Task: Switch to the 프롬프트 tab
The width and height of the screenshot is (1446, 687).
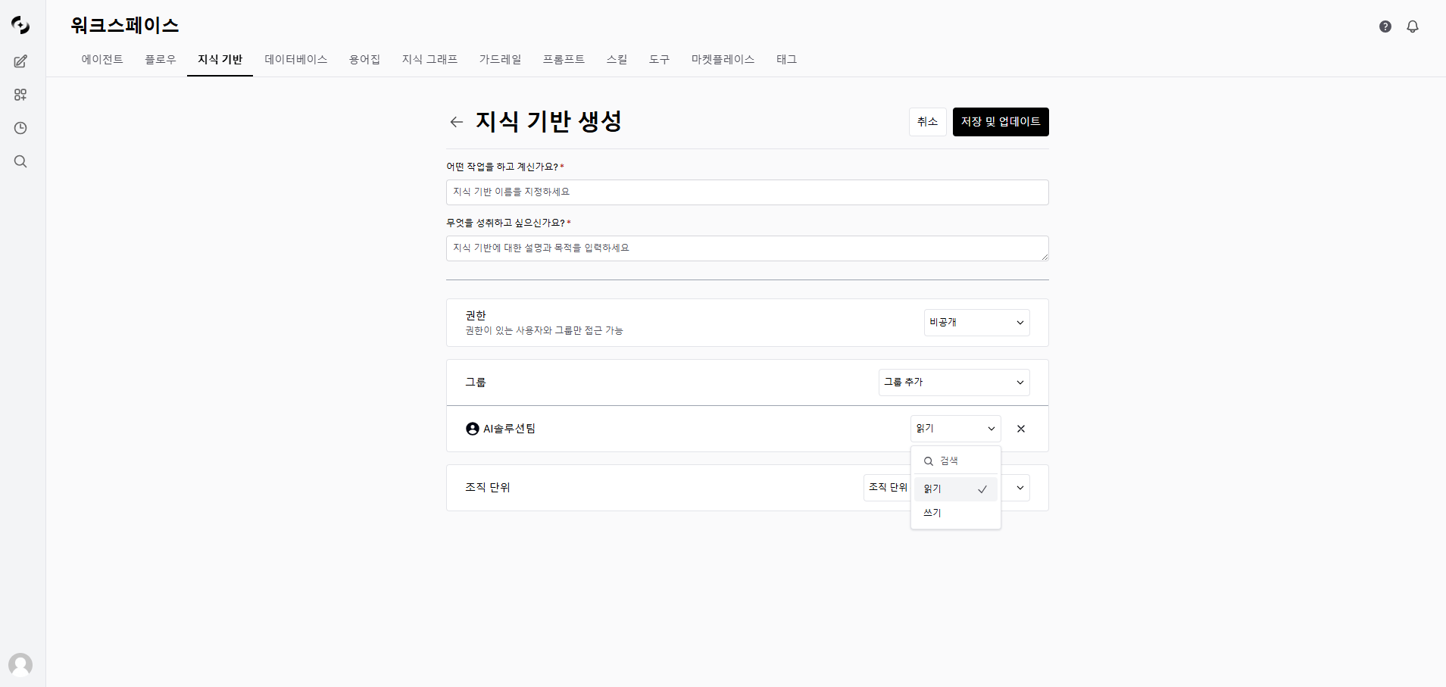Action: (x=564, y=59)
